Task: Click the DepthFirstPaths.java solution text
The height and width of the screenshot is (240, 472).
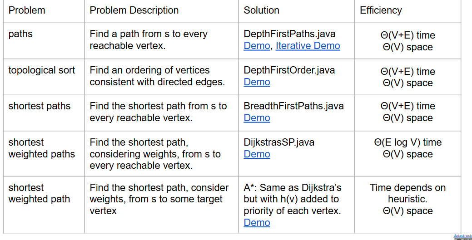Action: [289, 34]
